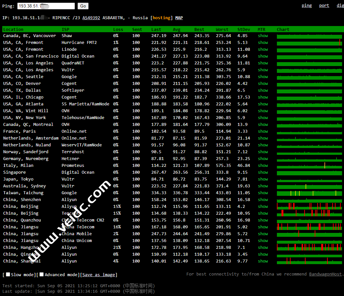This screenshot has width=344, height=296.
Task: Show MTR for Fremont Hurricane FMT2
Action: click(263, 43)
